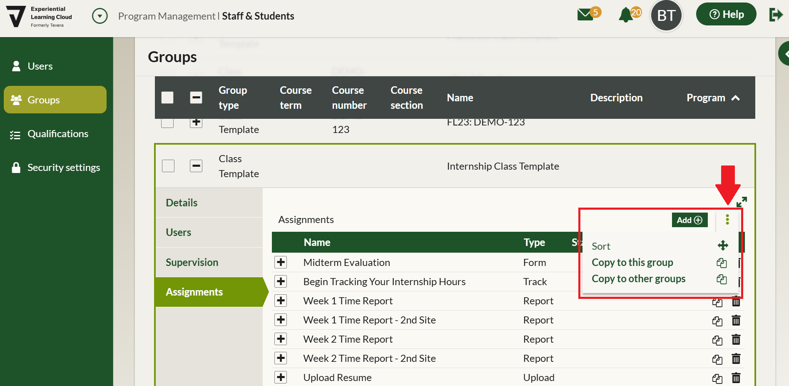789x386 pixels.
Task: Open the module switcher dropdown circle
Action: point(100,16)
